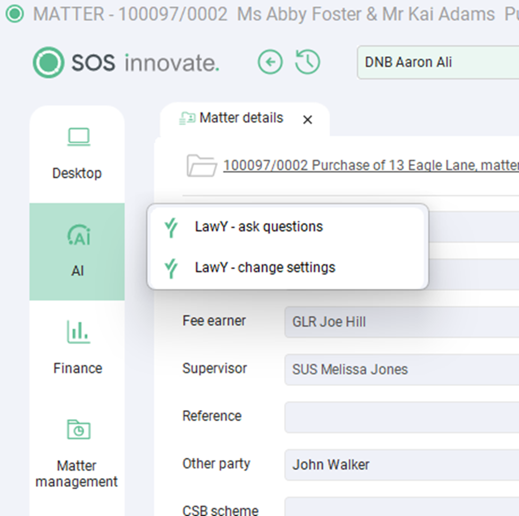
Task: Open the Matter management sidebar section
Action: click(x=77, y=453)
